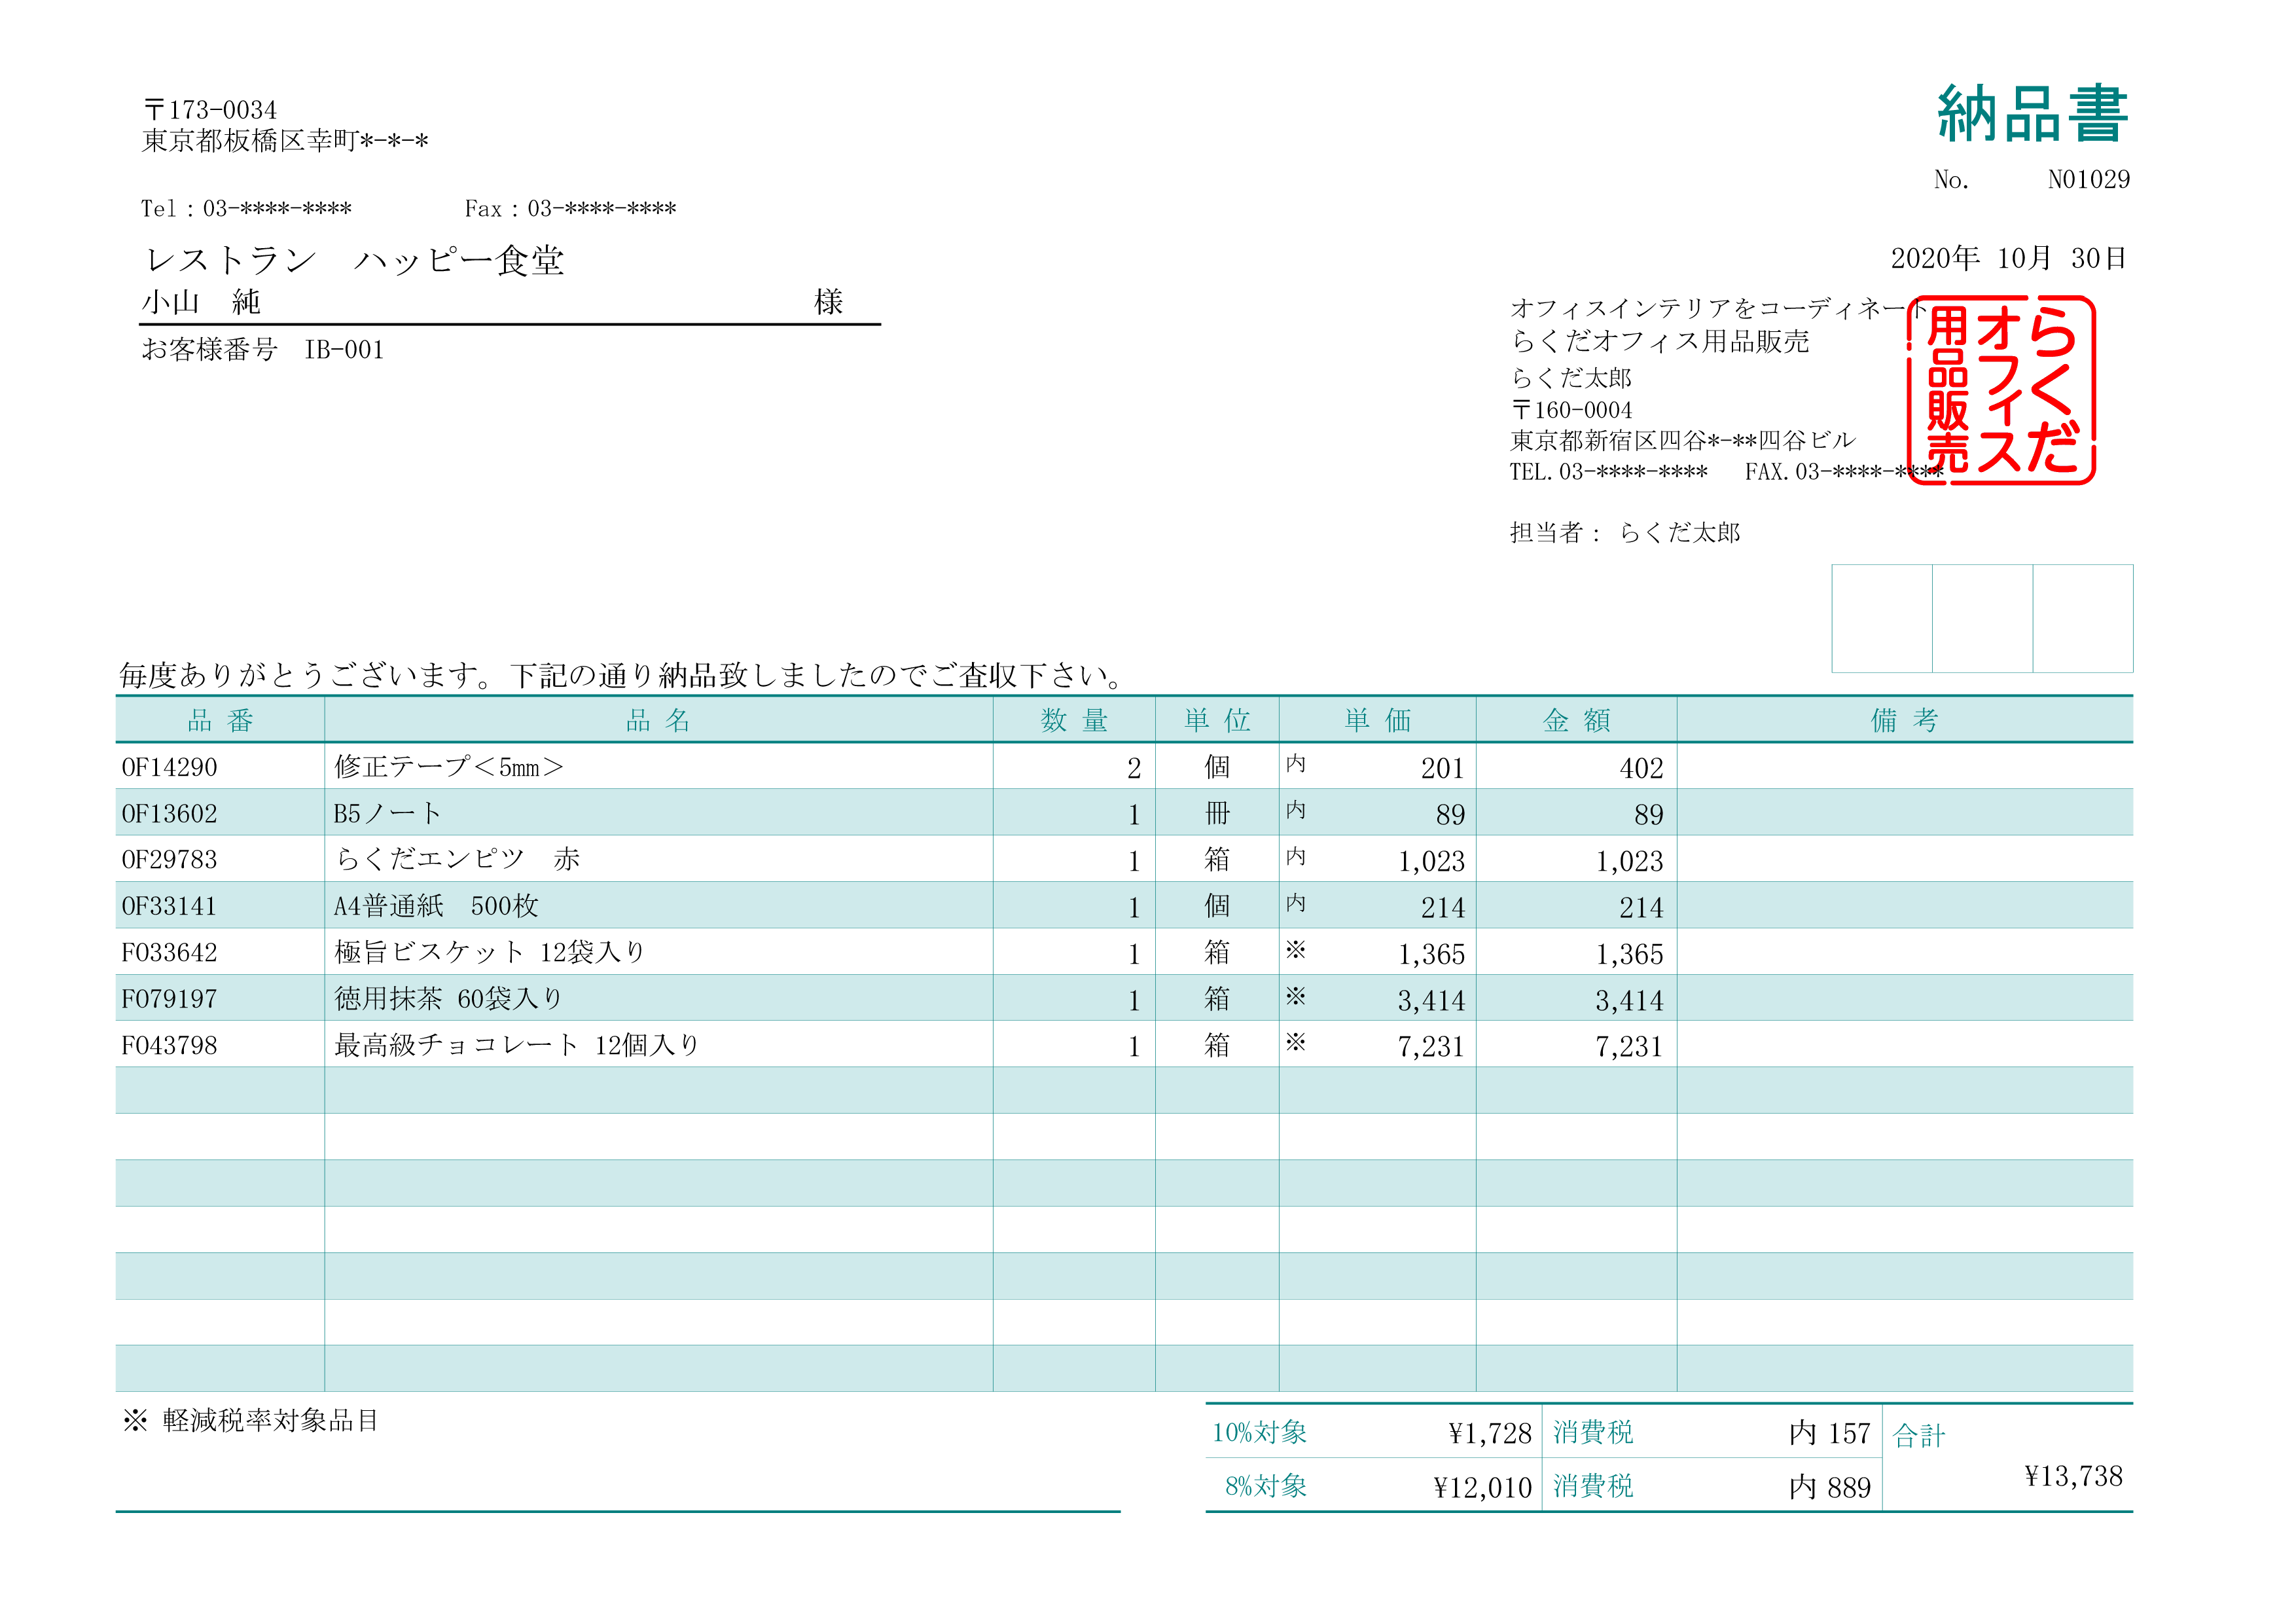Image resolution: width=2296 pixels, height=1623 pixels.
Task: Click the 単位 column header
Action: pos(1217,721)
